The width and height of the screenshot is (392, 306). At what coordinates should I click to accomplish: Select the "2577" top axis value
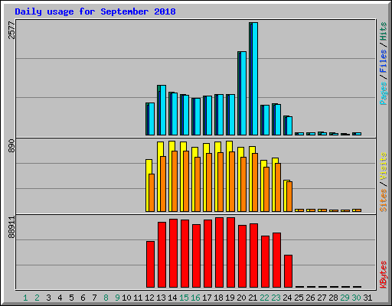click(x=11, y=30)
